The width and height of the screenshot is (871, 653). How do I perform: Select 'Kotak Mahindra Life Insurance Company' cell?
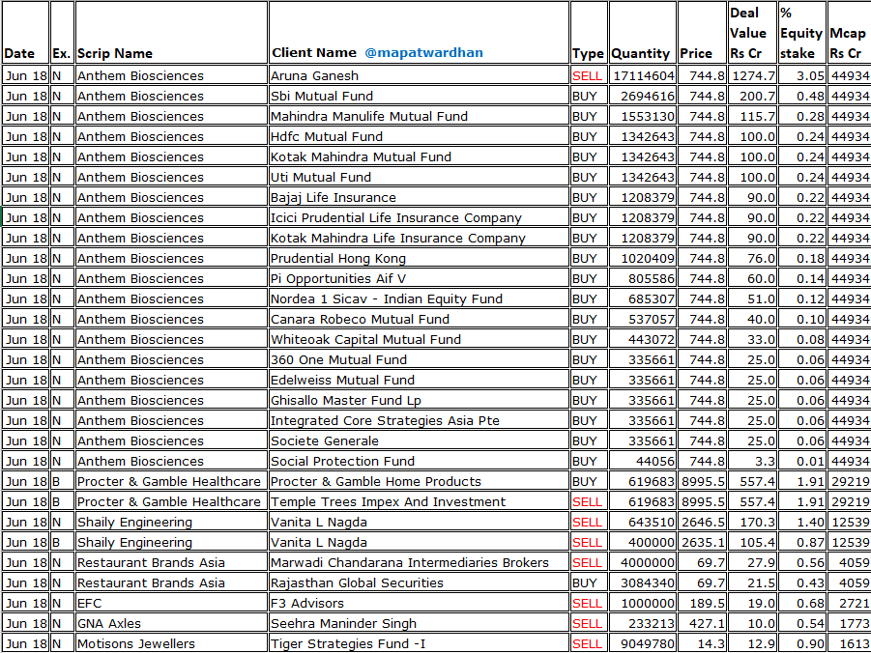tap(419, 238)
